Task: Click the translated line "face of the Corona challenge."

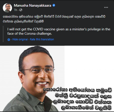Action: click(x=30, y=34)
